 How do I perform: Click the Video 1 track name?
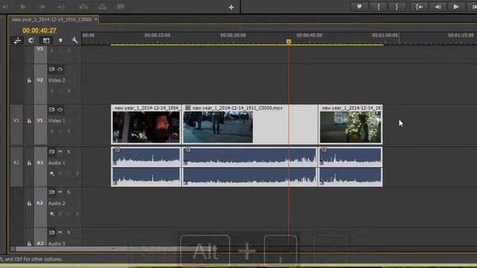(x=57, y=121)
